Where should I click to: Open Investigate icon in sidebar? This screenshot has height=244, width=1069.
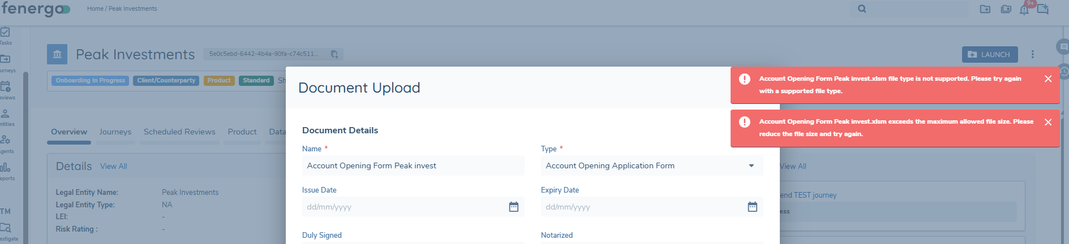tap(6, 228)
